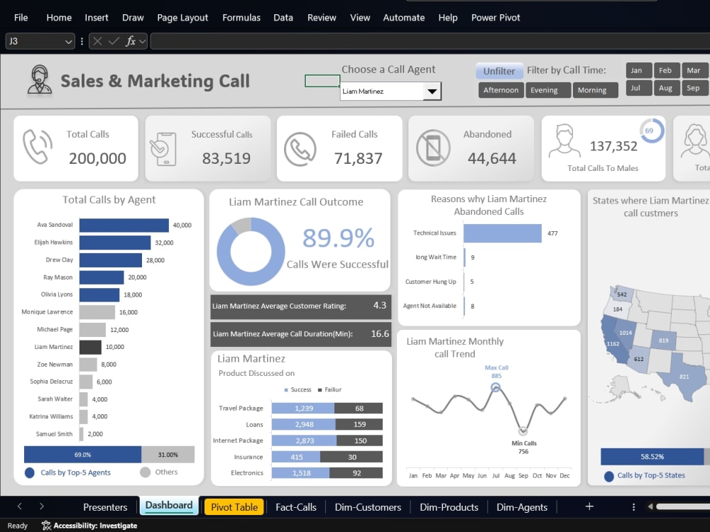Click the 31.00% Others progress segment

coord(168,455)
